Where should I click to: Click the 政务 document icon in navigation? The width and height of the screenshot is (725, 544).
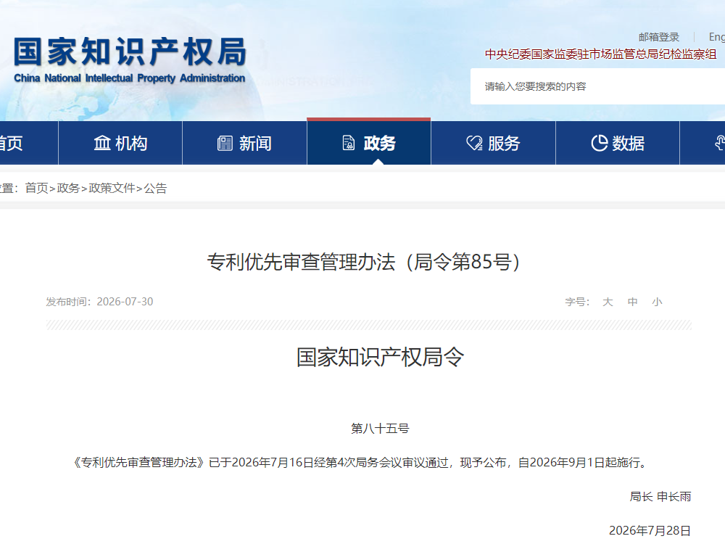tap(349, 143)
